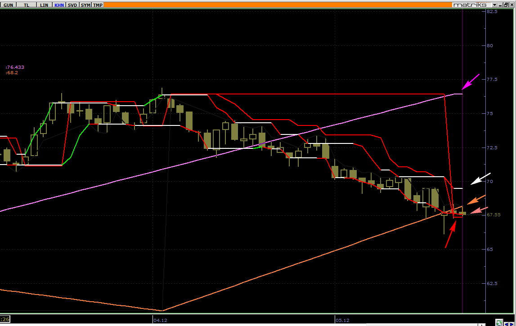The width and height of the screenshot is (516, 326).
Task: Click the TMP template button
Action: pos(98,5)
